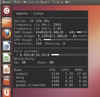Screen dimensions: 100x97
Task: Click the 'ubuntu - Linux' title text
Action: click(30, 13)
